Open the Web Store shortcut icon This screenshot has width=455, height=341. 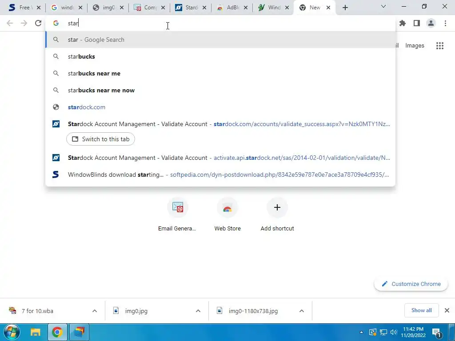227,207
